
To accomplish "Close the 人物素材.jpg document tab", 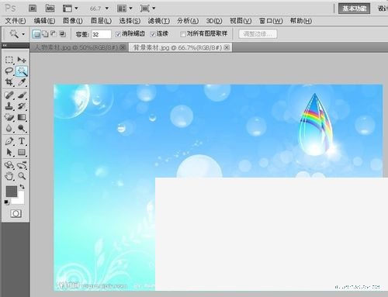I will 123,47.
